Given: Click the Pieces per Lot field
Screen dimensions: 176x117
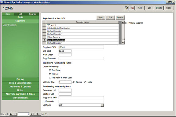Looking at the screenshot, I should 65,90.
